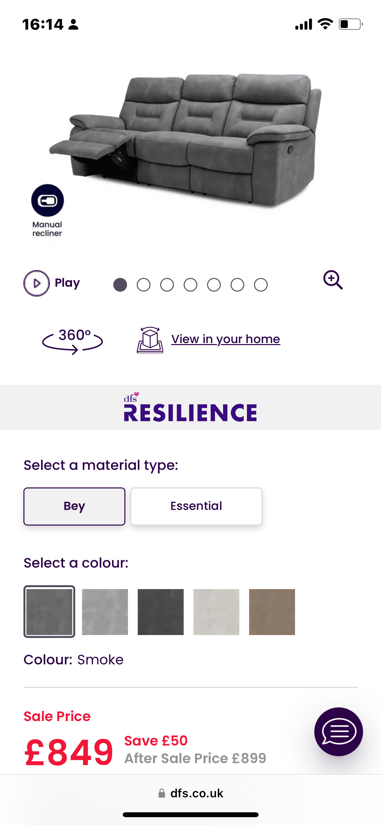
Task: Choose the Essential material type
Action: tap(196, 506)
